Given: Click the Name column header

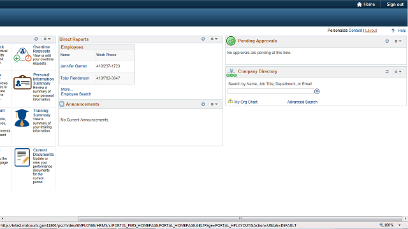Looking at the screenshot, I should tap(65, 55).
